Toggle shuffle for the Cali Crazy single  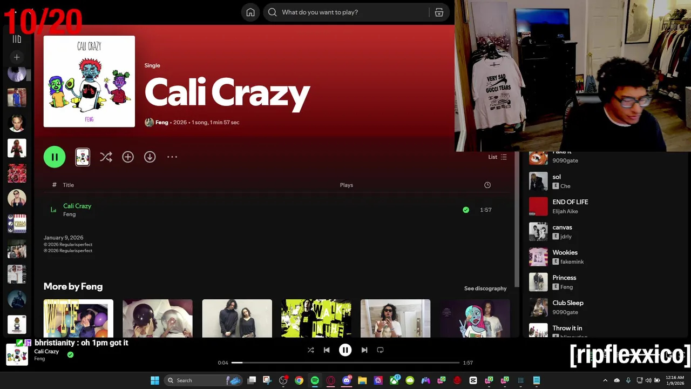[x=106, y=157]
